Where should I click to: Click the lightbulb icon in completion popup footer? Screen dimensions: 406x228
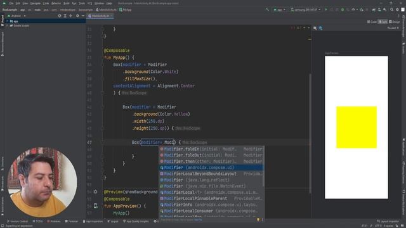tap(258, 220)
